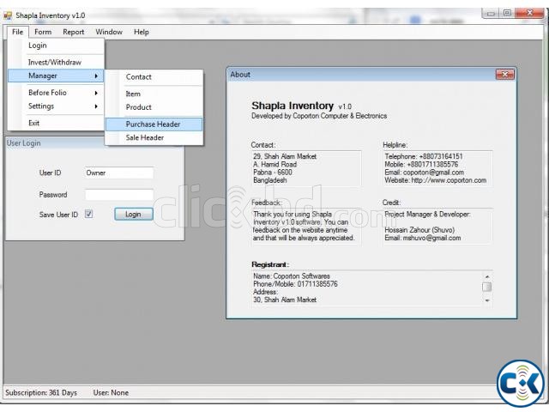Click the Shapla Inventory title bar icon
Image resolution: width=549 pixels, height=412 pixels.
click(x=8, y=15)
